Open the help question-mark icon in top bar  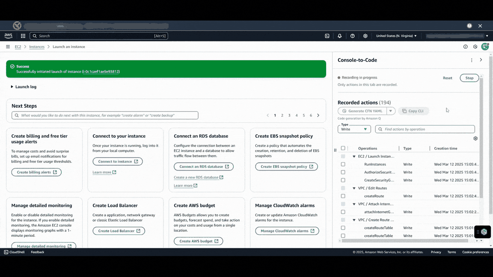coord(352,36)
